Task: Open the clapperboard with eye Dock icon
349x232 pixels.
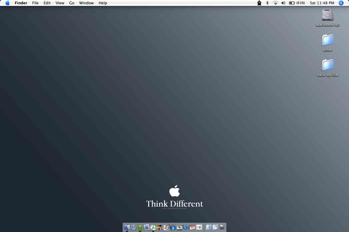Action: tap(179, 227)
